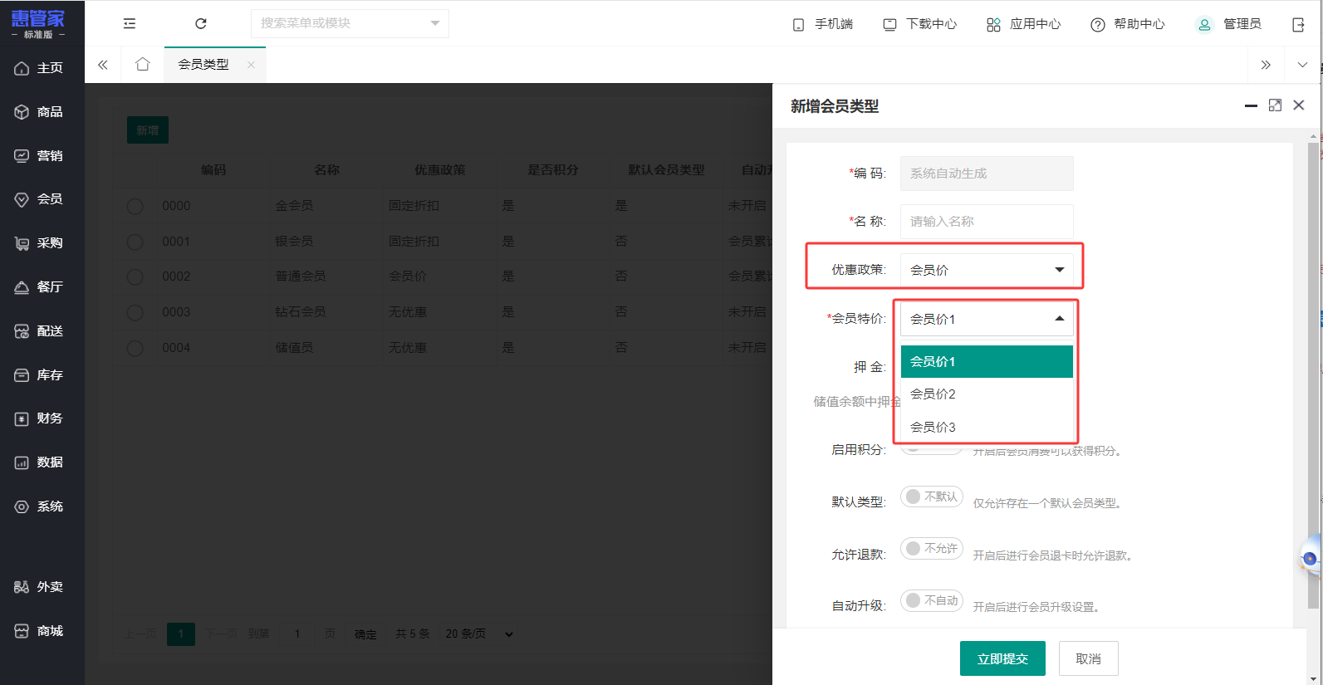Screen dimensions: 1323x685
Task: Select the radio button for row 0004
Action: click(x=135, y=348)
